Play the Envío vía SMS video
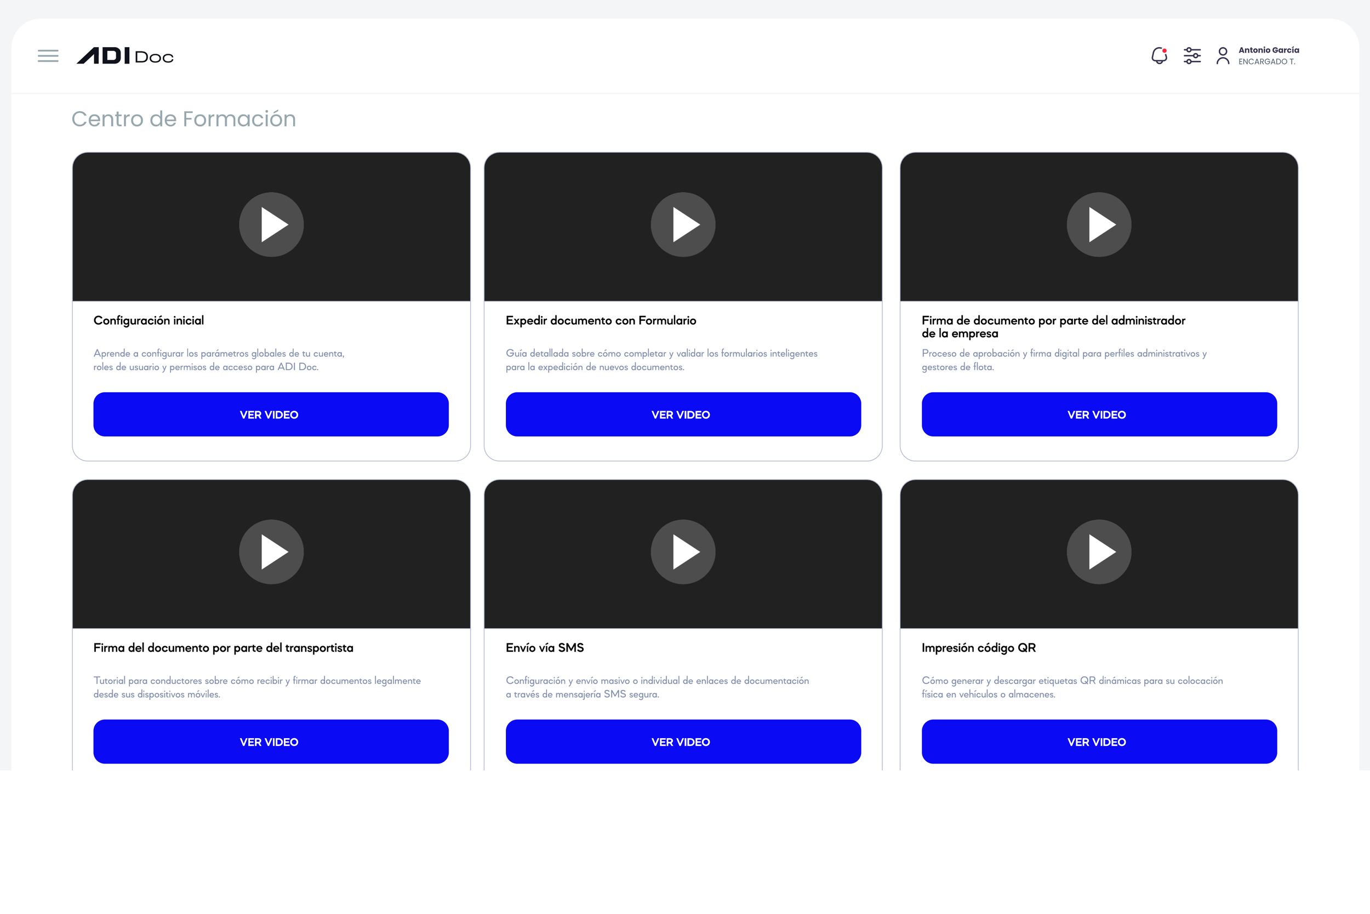Viewport: 1370px width, 914px height. [x=683, y=551]
